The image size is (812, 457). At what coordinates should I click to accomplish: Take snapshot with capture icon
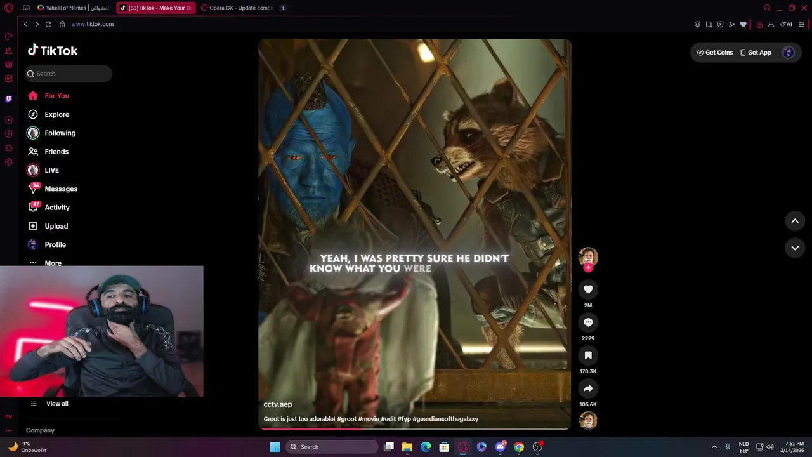pyautogui.click(x=709, y=24)
